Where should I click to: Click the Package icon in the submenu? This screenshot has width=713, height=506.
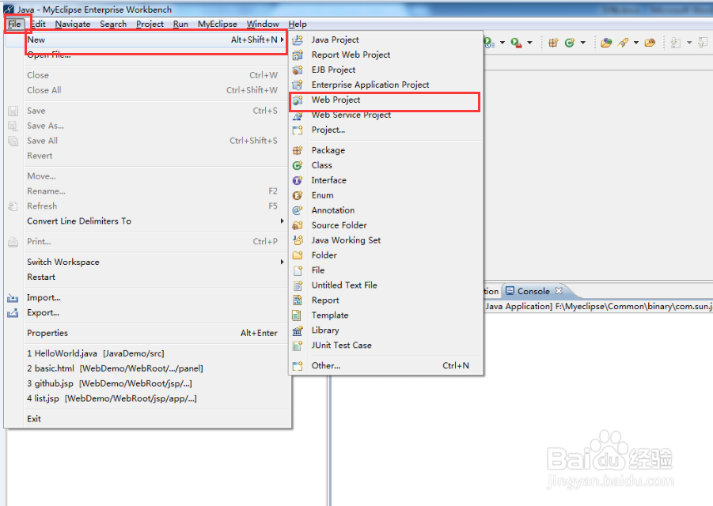click(x=298, y=150)
